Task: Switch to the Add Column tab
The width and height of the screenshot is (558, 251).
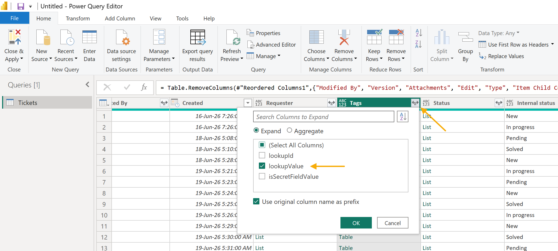Action: [x=120, y=19]
